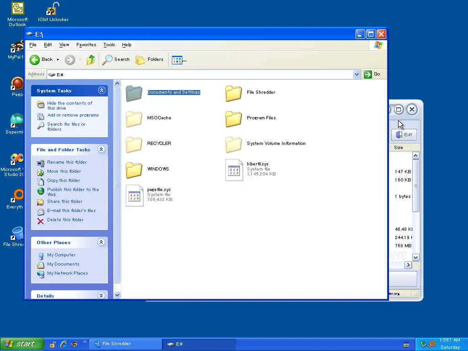Select the System Volume Information folder icon
Viewport: 468px width, 351px height.
point(234,144)
